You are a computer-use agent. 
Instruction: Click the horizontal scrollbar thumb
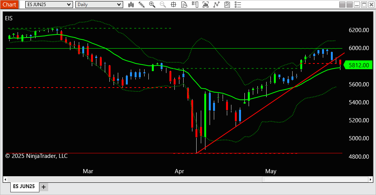[315, 179]
